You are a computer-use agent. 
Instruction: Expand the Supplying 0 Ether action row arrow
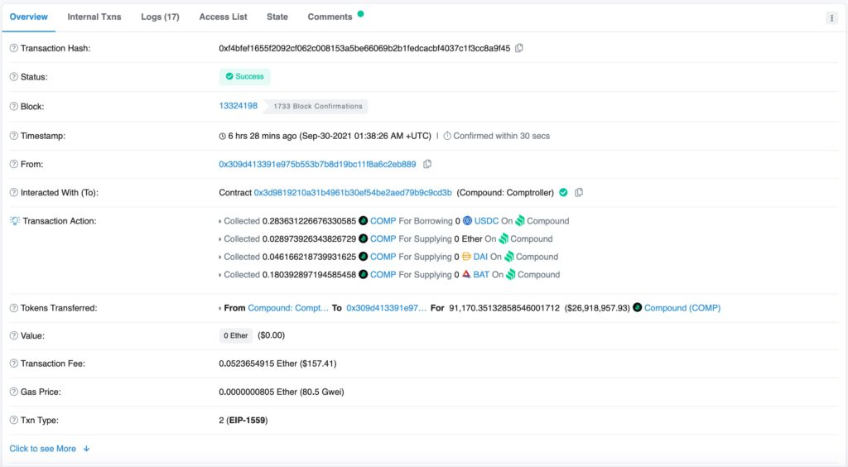(220, 239)
